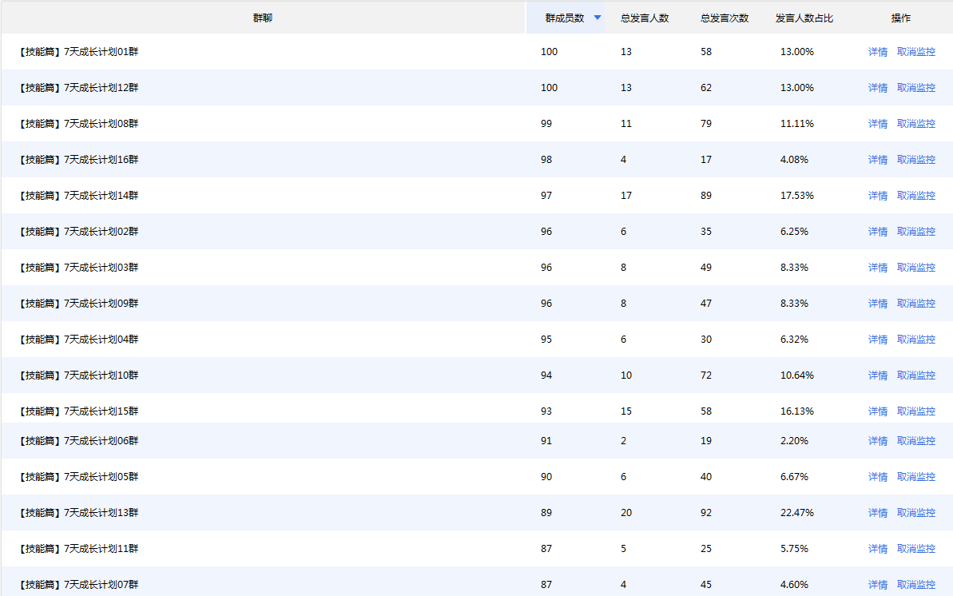
Task: Click the sort arrow beside 群成员数
Action: click(x=598, y=18)
